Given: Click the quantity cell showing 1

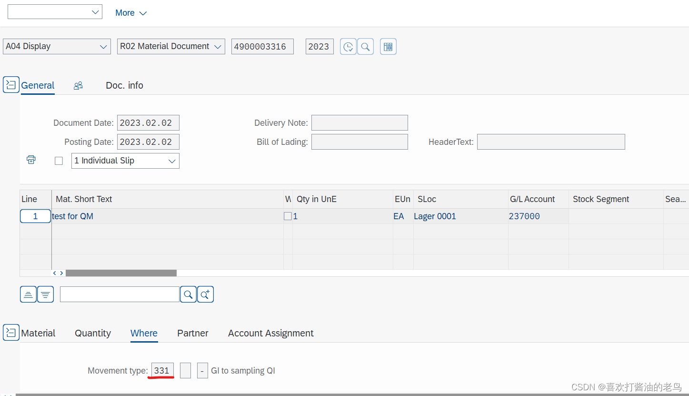Looking at the screenshot, I should (x=343, y=216).
